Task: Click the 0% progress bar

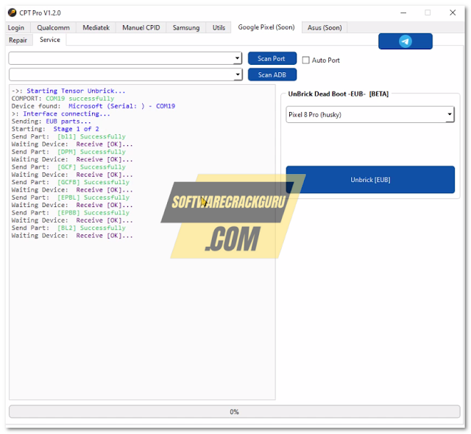Action: coord(234,411)
